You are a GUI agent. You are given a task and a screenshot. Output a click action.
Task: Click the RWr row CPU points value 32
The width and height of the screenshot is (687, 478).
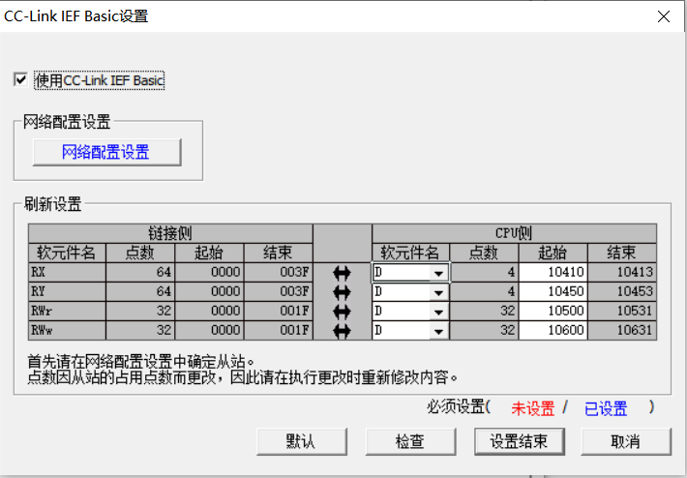coord(484,311)
